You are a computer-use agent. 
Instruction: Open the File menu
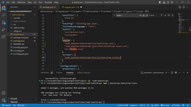tap(8, 2)
